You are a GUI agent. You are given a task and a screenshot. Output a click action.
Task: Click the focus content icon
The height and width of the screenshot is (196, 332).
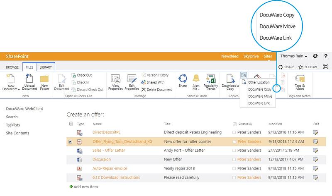tap(326, 67)
